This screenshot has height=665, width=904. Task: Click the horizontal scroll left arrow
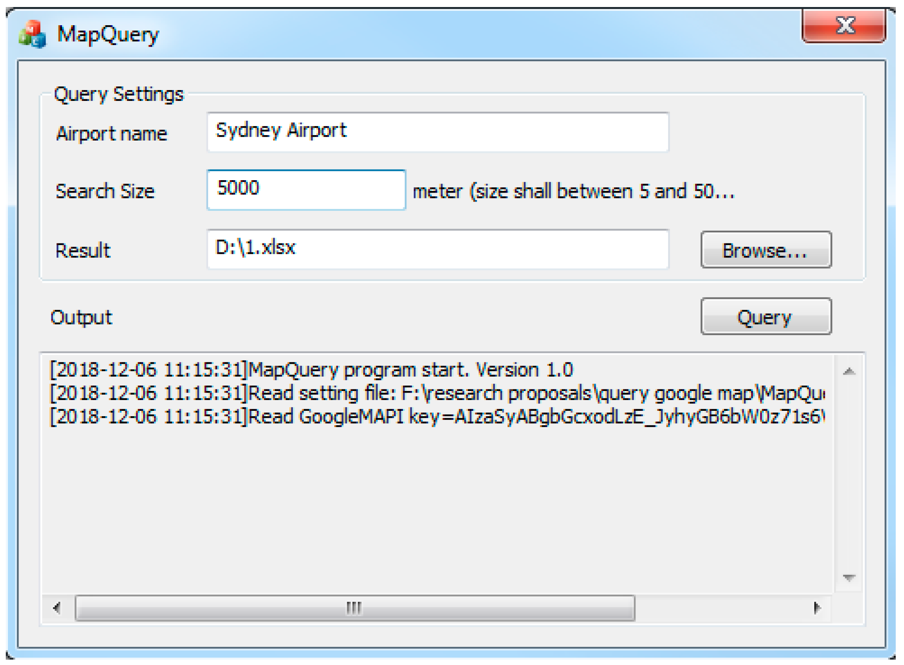coord(57,608)
